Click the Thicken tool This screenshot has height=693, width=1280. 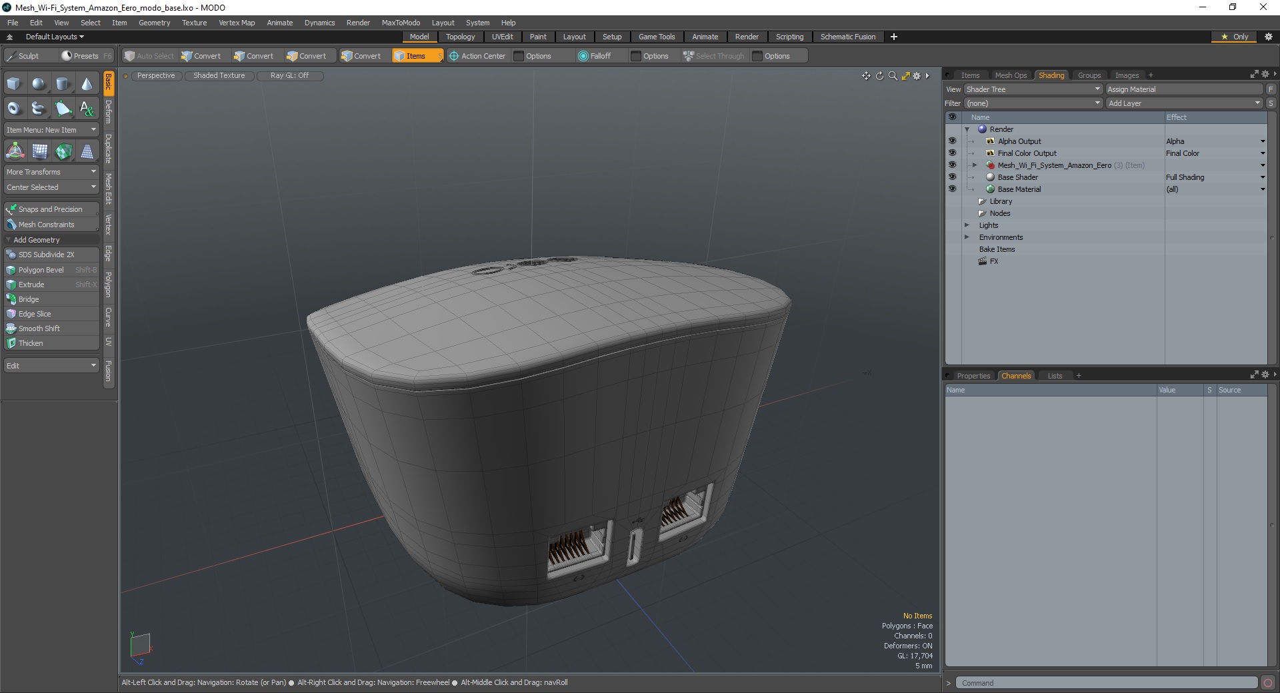pos(52,343)
